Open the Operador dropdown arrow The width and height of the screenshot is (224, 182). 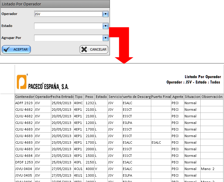coord(105,14)
